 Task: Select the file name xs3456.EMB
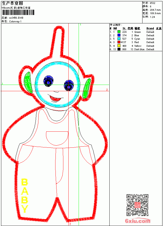coord(16,18)
